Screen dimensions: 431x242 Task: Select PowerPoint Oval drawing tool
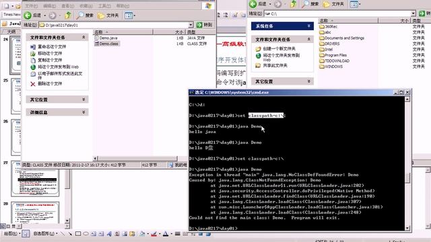[86, 234]
